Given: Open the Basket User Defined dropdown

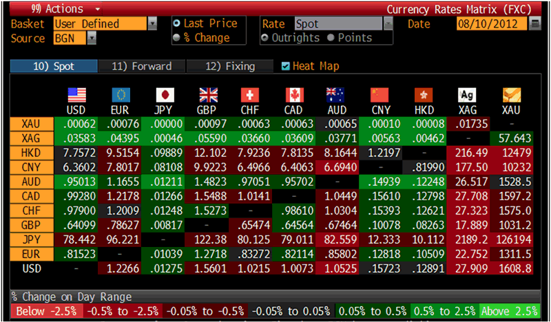Looking at the screenshot, I should [x=152, y=24].
